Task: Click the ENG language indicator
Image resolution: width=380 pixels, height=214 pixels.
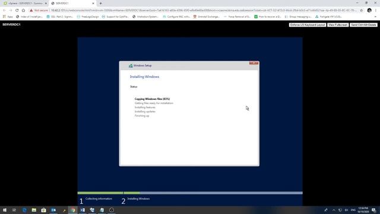Action: point(353,210)
